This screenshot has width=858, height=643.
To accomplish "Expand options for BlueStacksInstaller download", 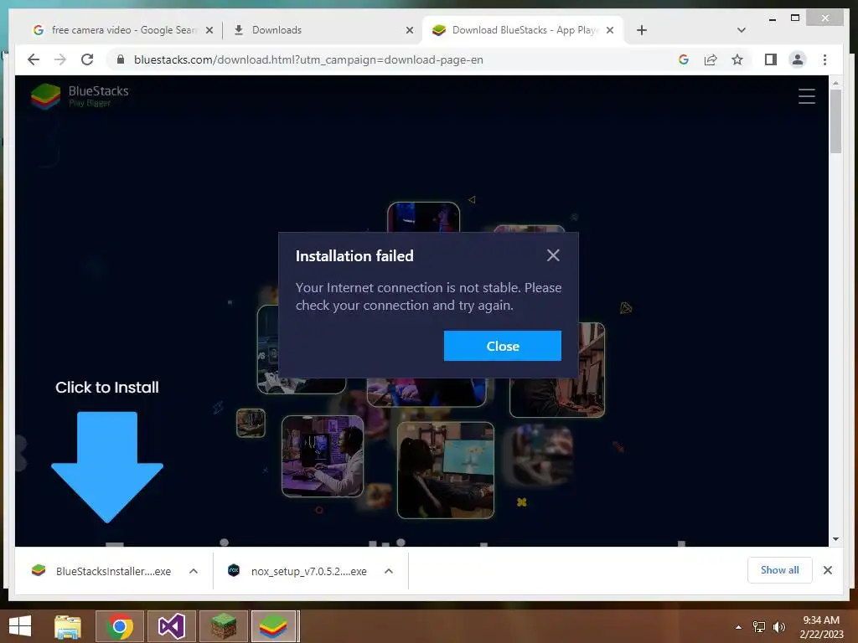I will 194,571.
